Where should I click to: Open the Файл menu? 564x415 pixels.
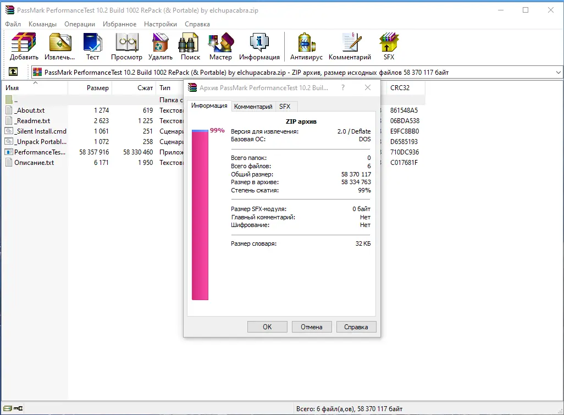pos(13,24)
